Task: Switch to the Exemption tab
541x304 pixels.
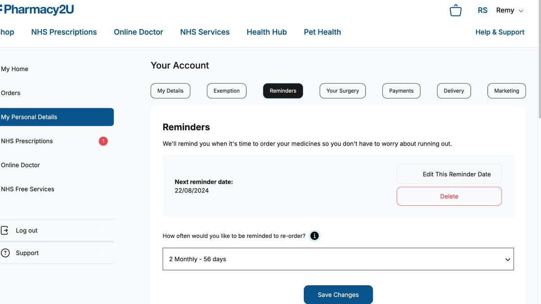Action: [x=227, y=91]
